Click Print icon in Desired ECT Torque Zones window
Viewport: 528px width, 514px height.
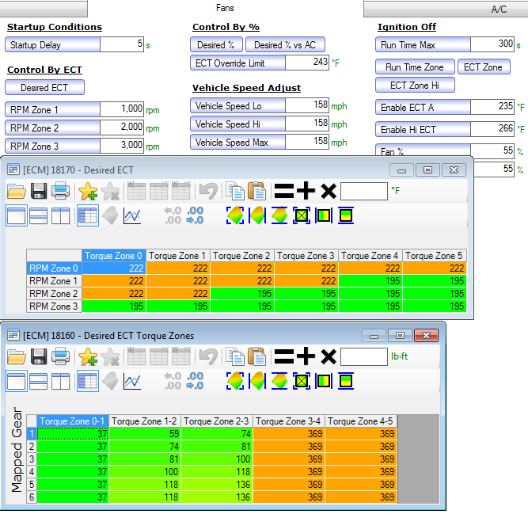click(x=60, y=356)
